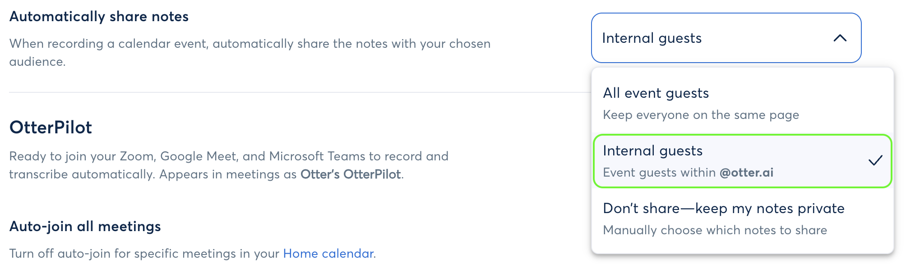Viewport: 906px width, 273px height.
Task: Open the audience selector showing Internal guests
Action: coord(726,38)
